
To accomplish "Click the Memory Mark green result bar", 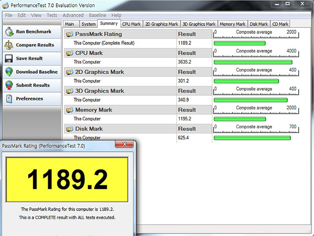I will (x=240, y=119).
